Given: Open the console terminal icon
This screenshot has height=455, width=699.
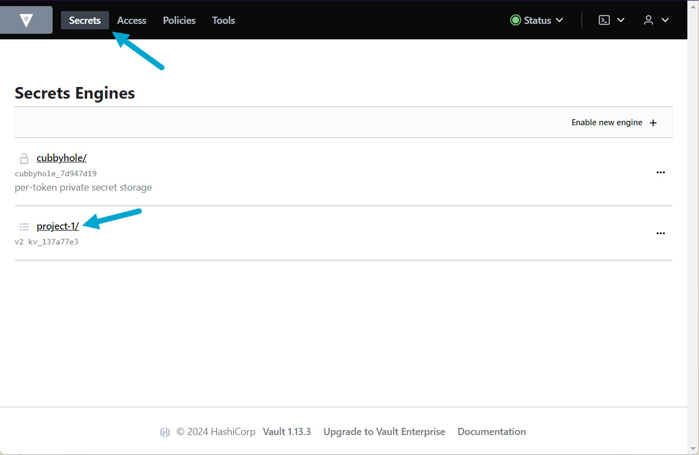Looking at the screenshot, I should click(605, 20).
